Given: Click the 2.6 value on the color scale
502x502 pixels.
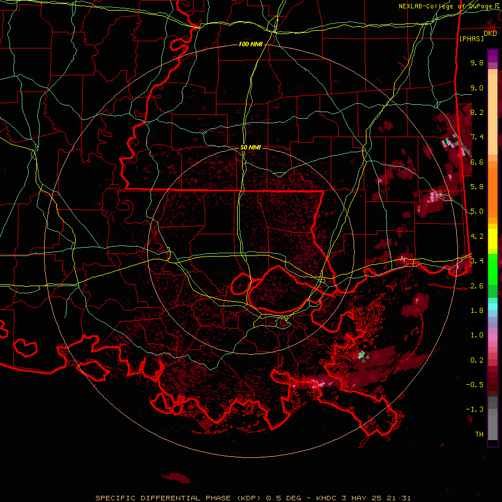Looking at the screenshot, I should (477, 286).
